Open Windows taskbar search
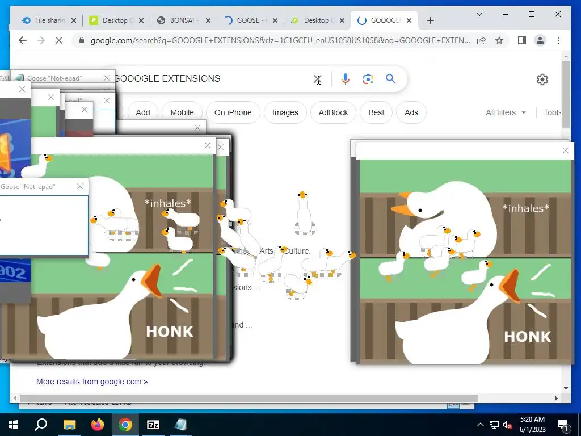Image resolution: width=581 pixels, height=436 pixels. click(41, 425)
